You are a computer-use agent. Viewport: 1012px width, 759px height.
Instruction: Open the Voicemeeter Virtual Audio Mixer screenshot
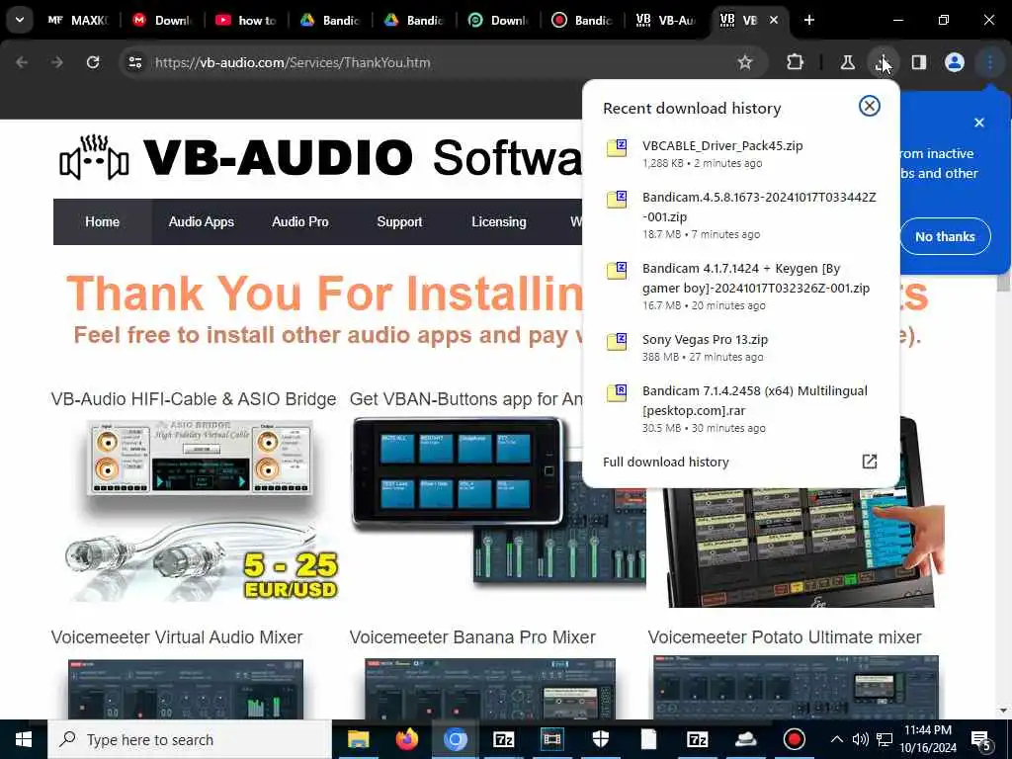[x=185, y=689]
